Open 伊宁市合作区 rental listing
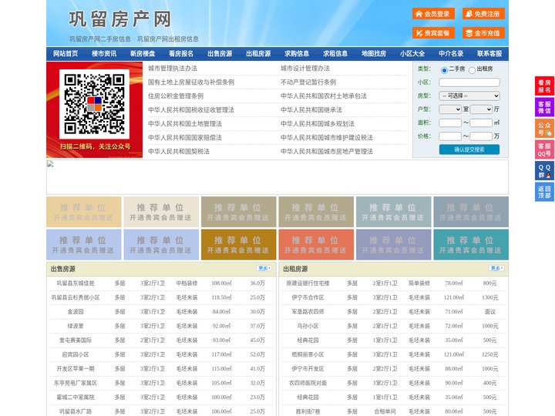 [308, 297]
